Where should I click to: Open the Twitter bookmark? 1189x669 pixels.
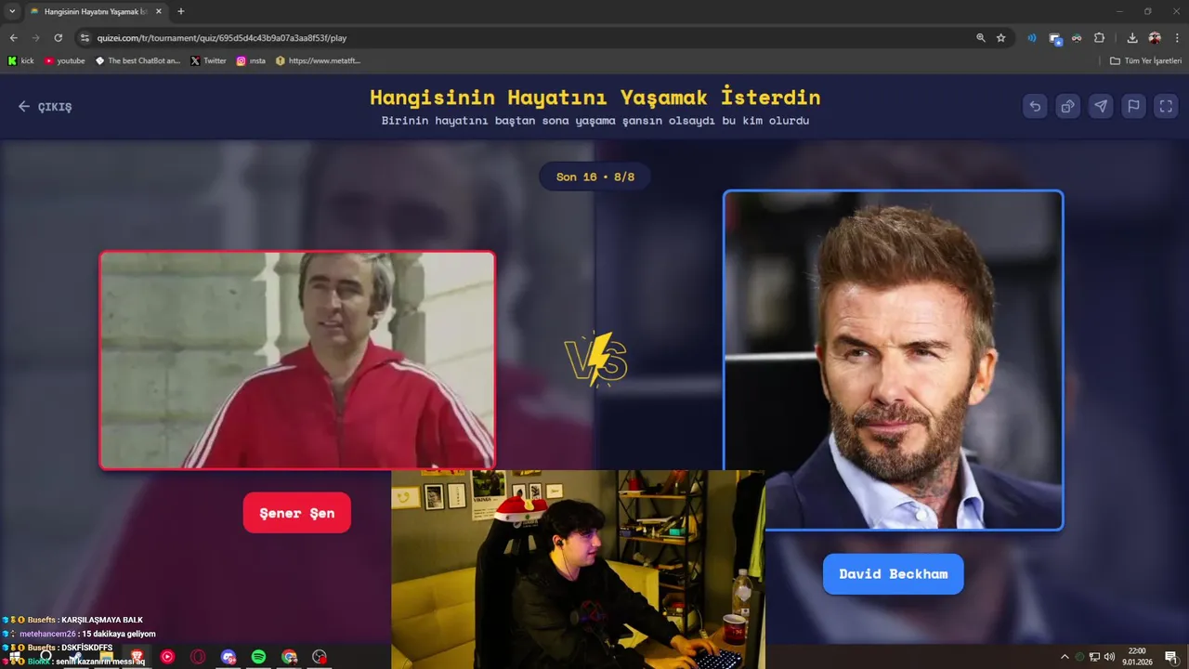208,60
